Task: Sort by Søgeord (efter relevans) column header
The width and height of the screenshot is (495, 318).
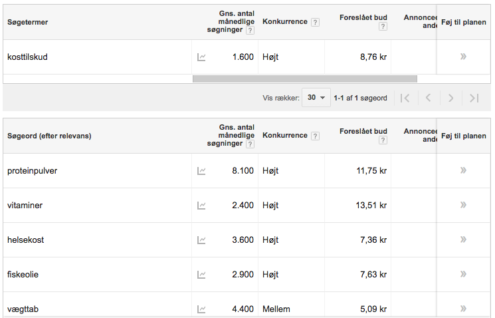Action: pos(49,136)
